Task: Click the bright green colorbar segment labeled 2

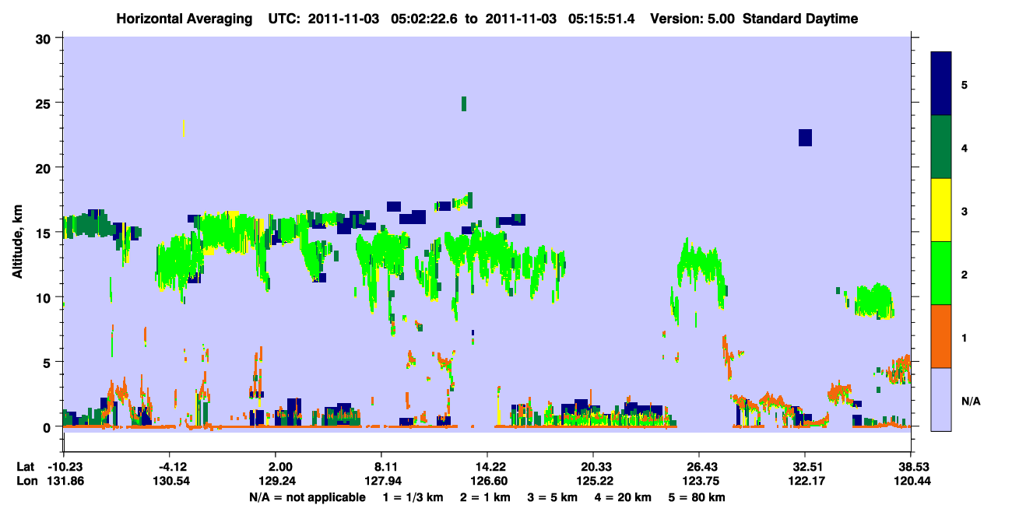Action: (941, 273)
